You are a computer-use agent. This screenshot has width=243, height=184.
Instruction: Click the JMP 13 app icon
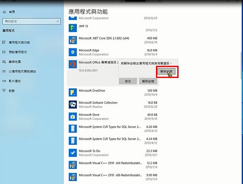(x=72, y=28)
